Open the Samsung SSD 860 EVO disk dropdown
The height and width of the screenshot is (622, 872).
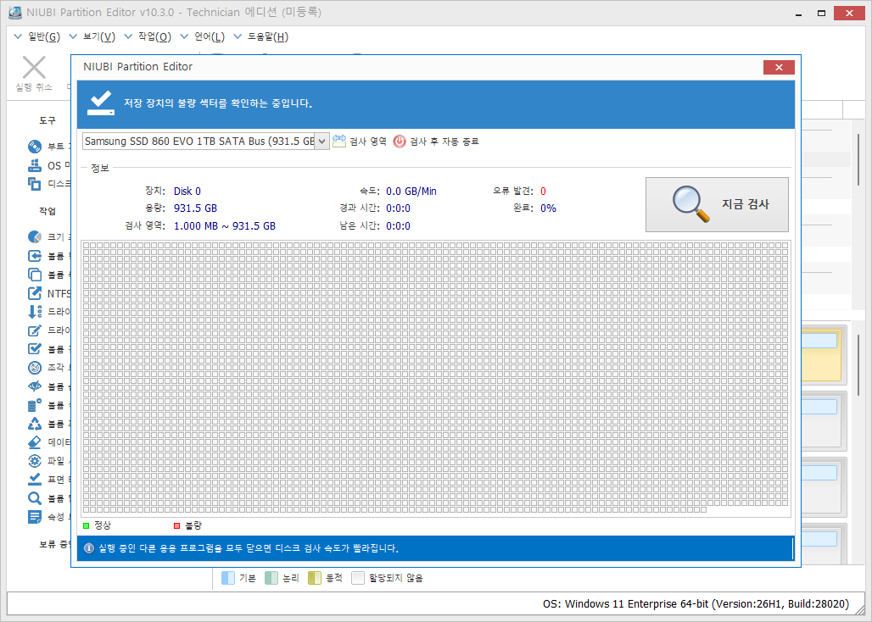tap(322, 141)
